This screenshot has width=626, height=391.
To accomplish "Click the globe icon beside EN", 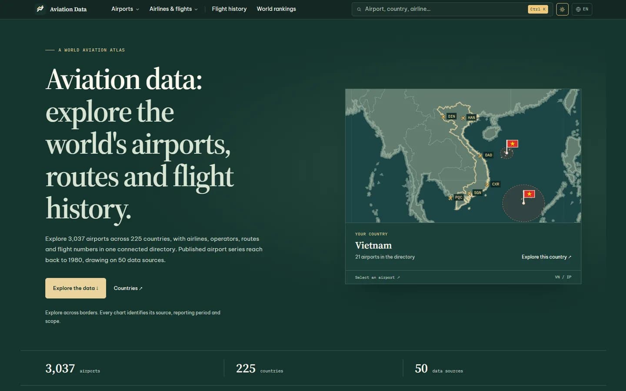I will tap(578, 9).
